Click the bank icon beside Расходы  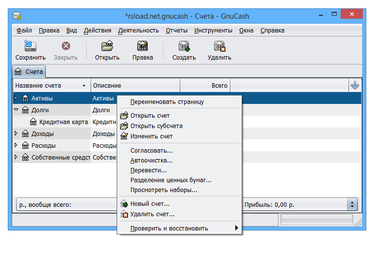[x=25, y=145]
